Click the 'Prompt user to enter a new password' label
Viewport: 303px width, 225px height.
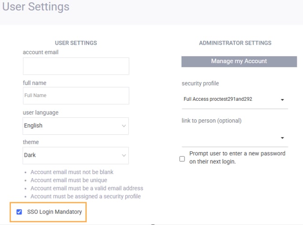pyautogui.click(x=237, y=157)
